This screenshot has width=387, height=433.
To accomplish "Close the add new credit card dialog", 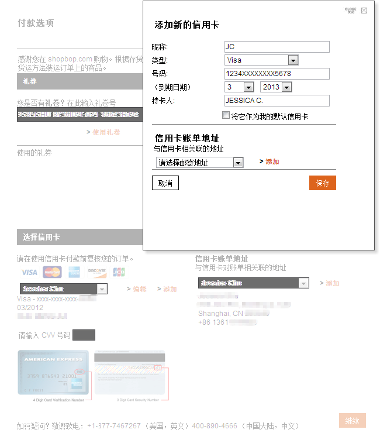I will click(x=364, y=11).
